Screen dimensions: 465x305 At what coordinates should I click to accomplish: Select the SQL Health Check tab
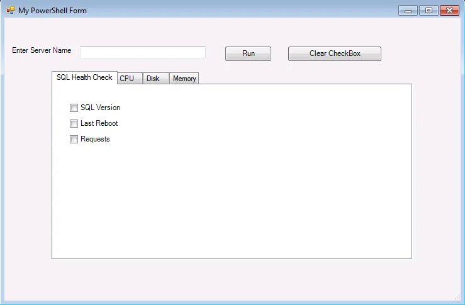(x=84, y=77)
